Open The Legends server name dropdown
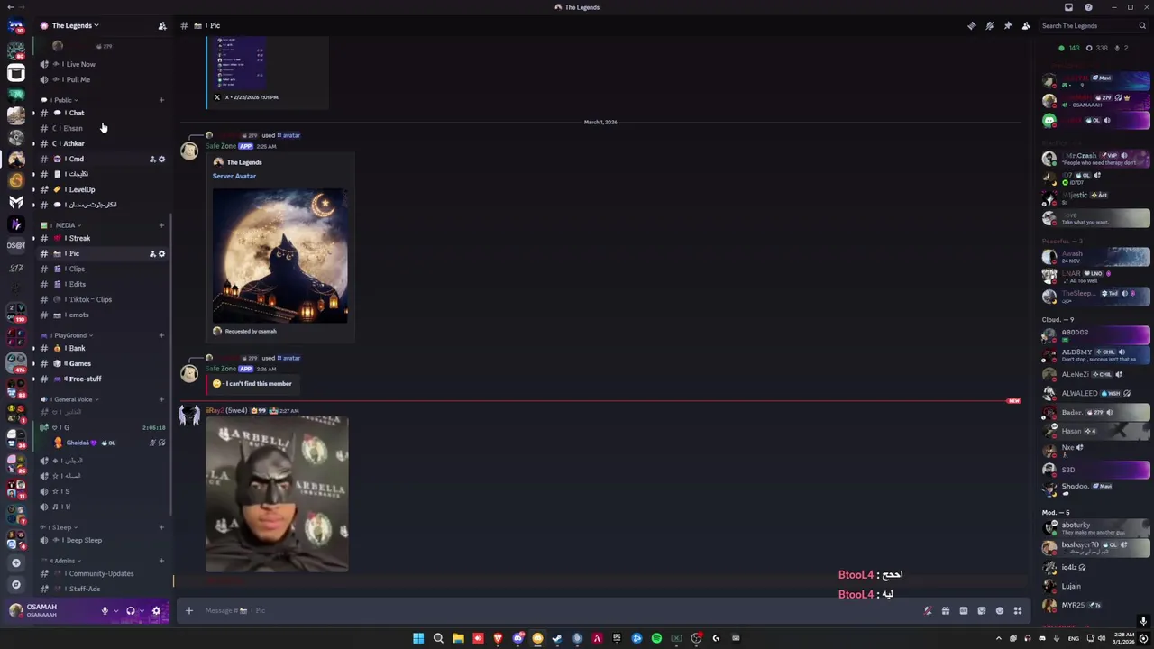Viewport: 1154px width, 649px height. 75,25
